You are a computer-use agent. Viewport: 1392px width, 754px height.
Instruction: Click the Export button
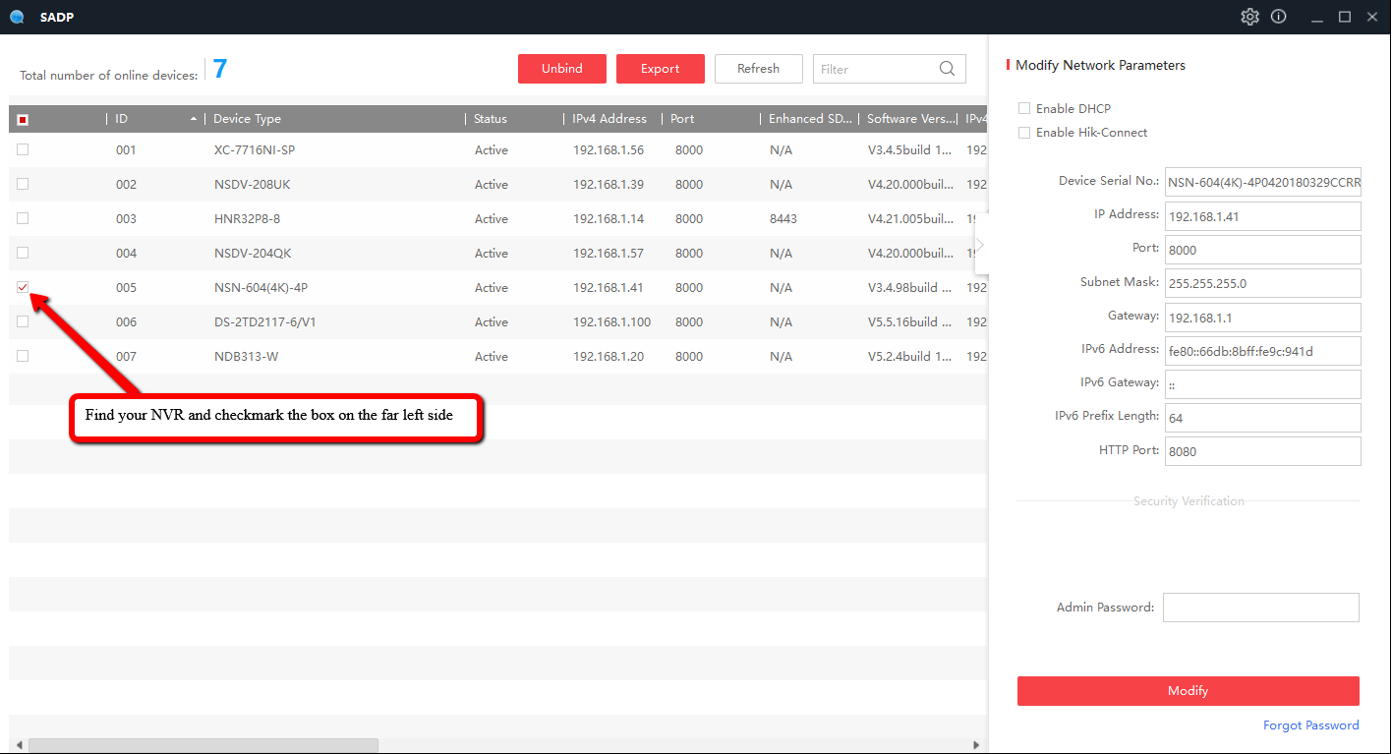coord(661,69)
